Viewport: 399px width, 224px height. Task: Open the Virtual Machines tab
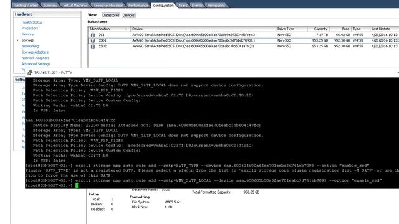point(75,6)
